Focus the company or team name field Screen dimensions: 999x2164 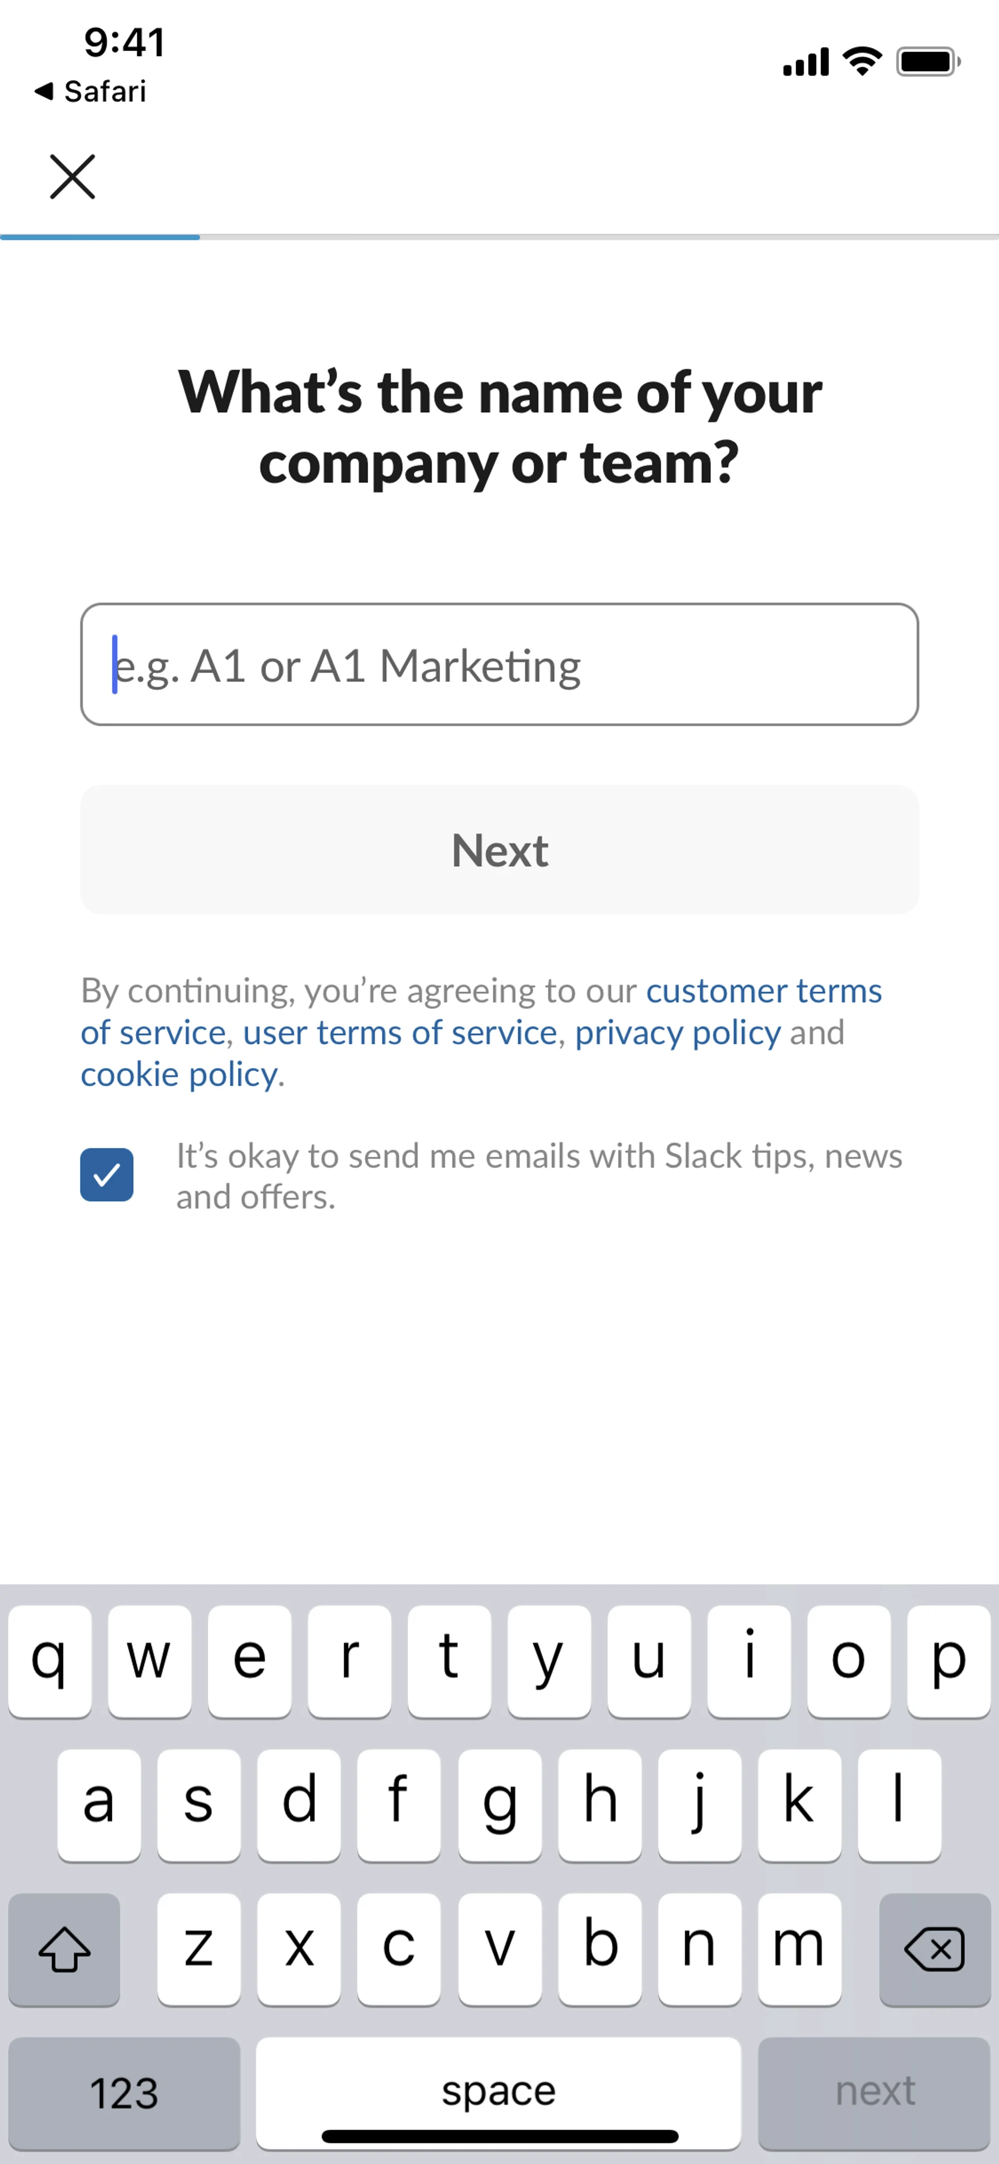(x=499, y=664)
